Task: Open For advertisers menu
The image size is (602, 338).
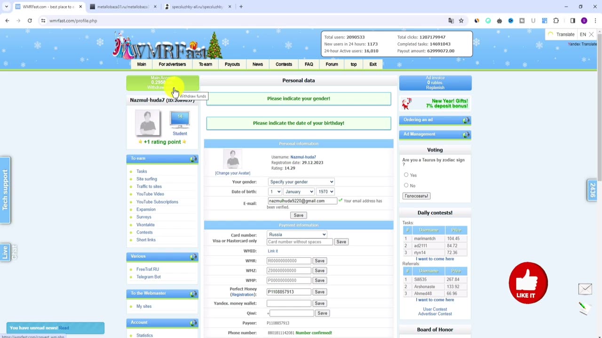Action: (172, 64)
